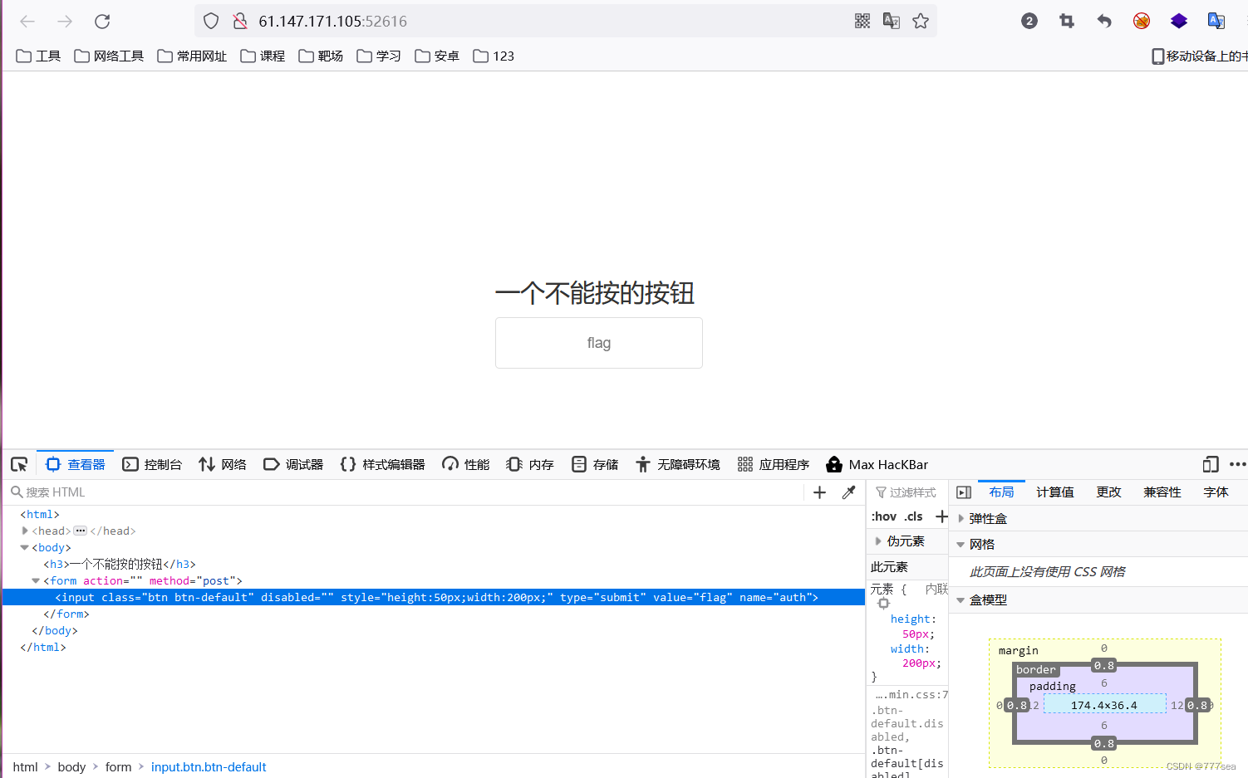
Task: Click the crop screenshot toolbar icon
Action: click(1067, 22)
